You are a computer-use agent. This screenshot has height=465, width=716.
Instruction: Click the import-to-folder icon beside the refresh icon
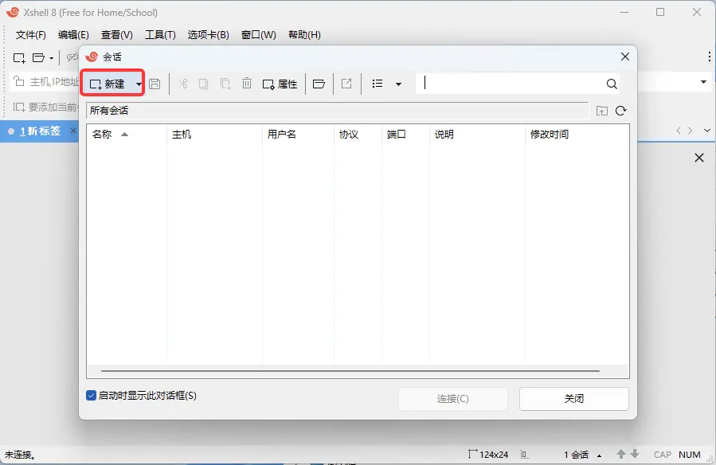602,111
